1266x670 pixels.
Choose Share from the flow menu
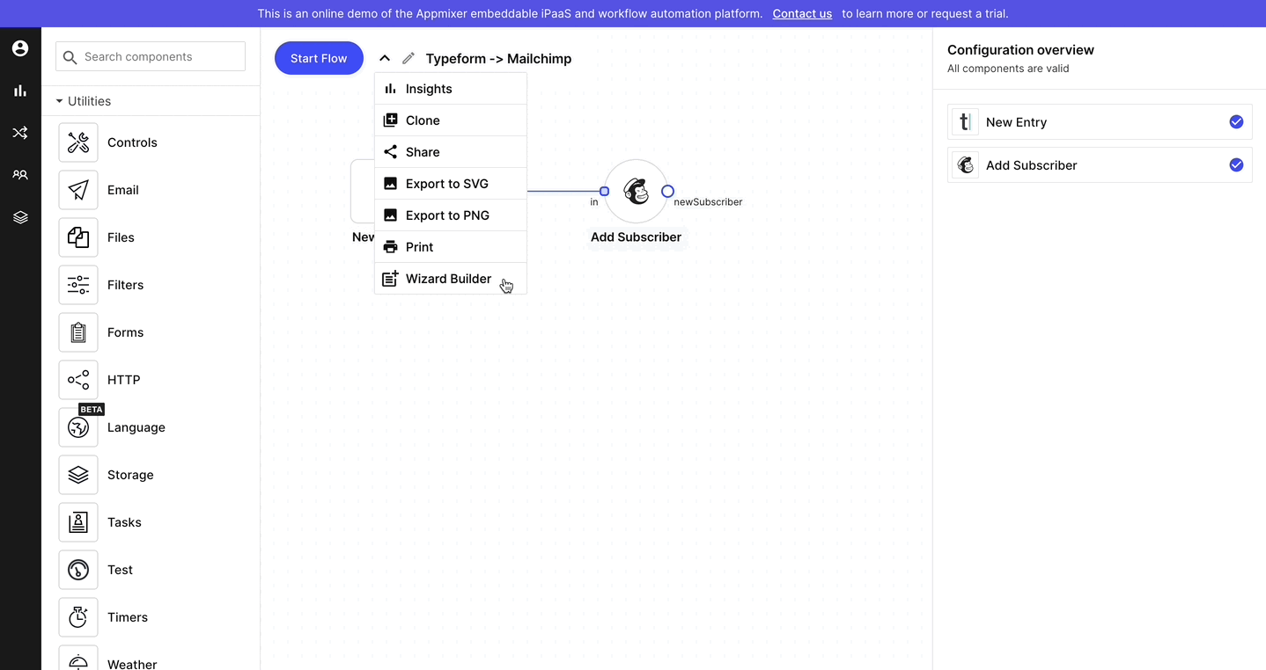pyautogui.click(x=451, y=152)
